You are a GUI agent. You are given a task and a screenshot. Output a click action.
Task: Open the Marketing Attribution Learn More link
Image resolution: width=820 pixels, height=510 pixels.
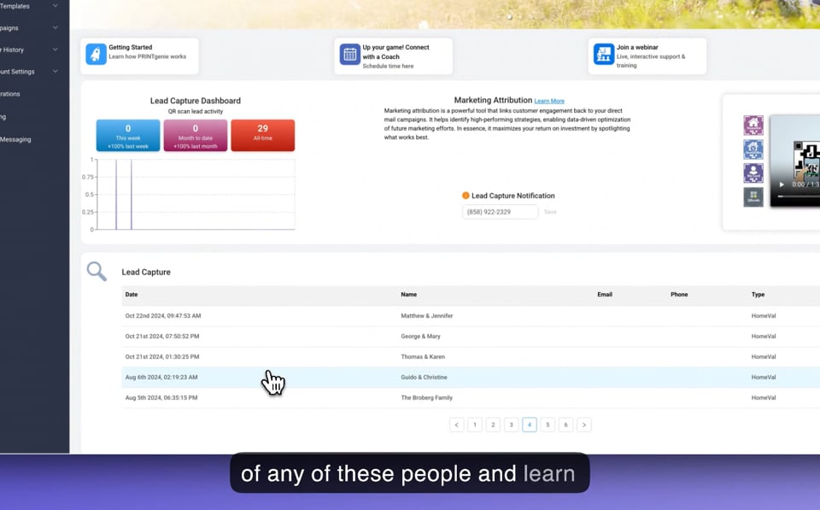[549, 101]
